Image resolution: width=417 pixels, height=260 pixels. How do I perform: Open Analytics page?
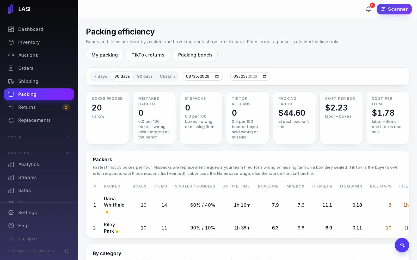click(39, 165)
